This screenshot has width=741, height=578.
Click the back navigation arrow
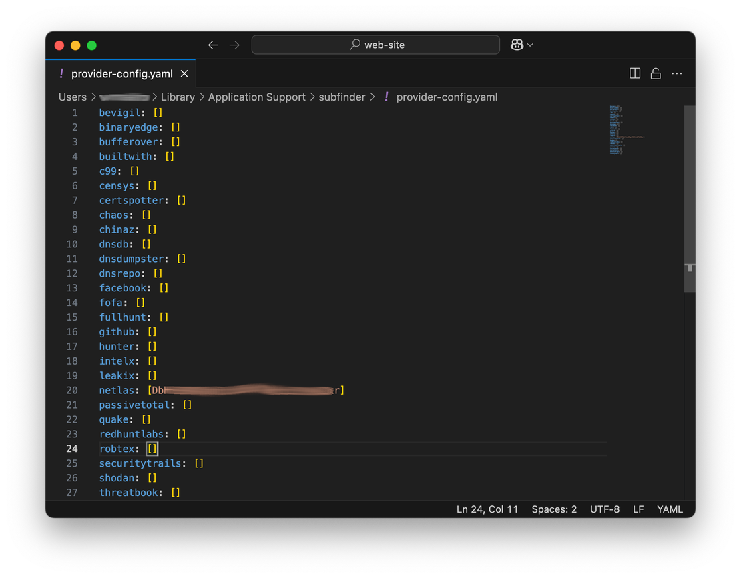[213, 45]
